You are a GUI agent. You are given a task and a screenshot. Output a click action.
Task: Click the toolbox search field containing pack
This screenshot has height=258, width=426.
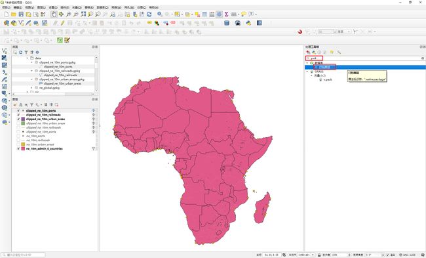(364, 58)
